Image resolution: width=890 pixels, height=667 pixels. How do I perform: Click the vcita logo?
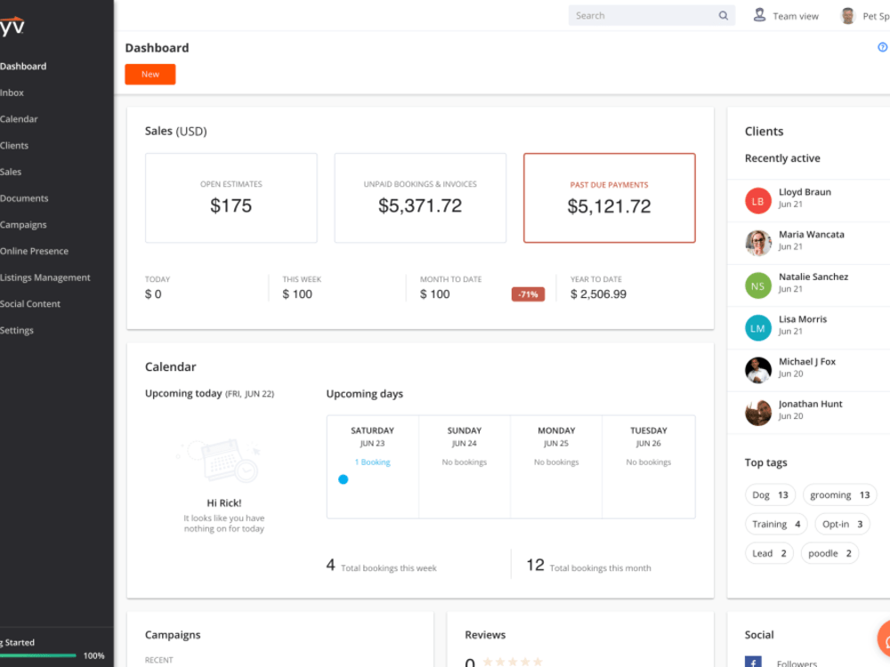click(x=12, y=26)
